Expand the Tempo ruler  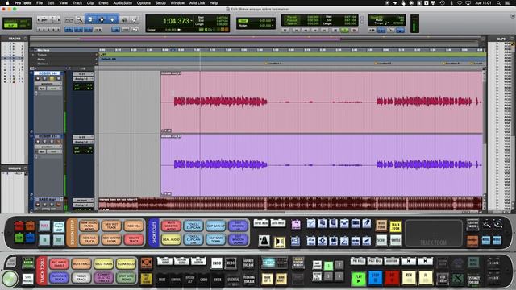pos(33,55)
